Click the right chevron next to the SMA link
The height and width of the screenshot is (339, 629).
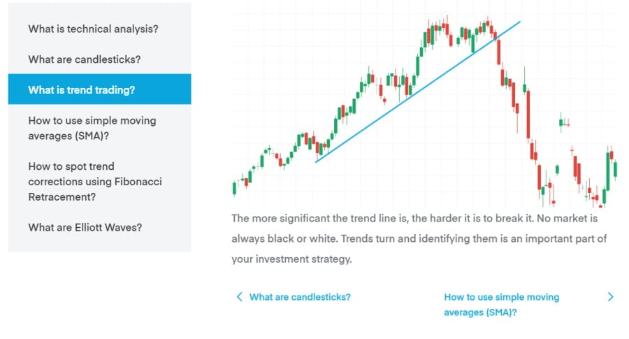[x=611, y=297]
